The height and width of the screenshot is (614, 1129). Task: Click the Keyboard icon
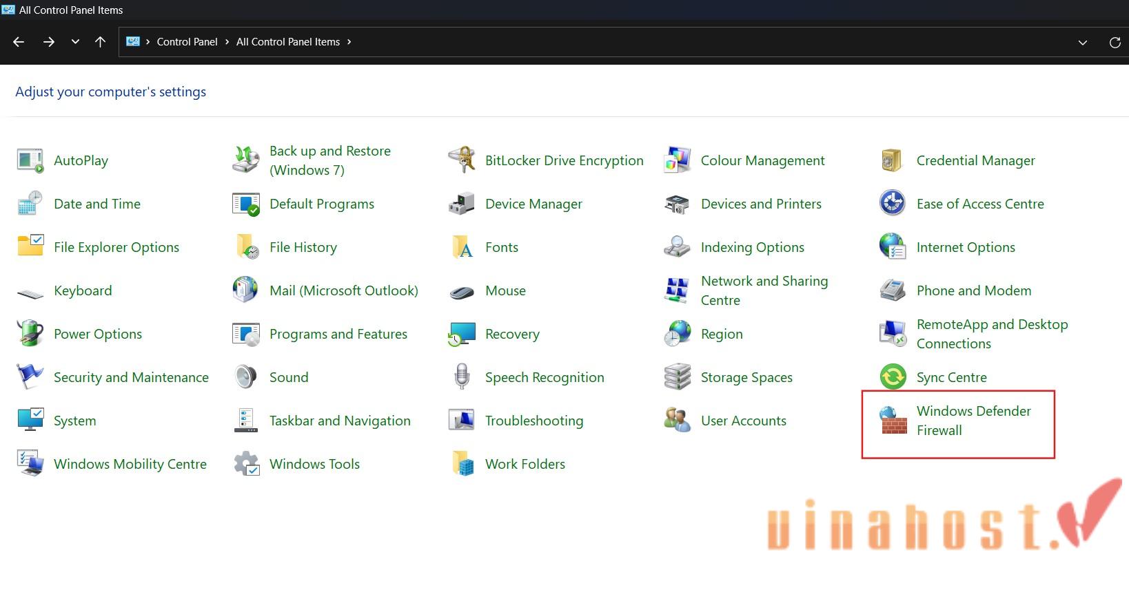click(x=30, y=294)
